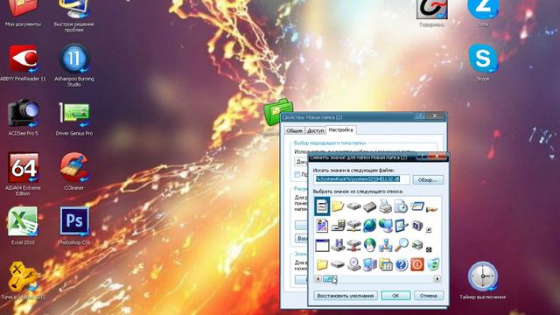The height and width of the screenshot is (315, 560).
Task: Click the Отмена cancel button
Action: click(x=428, y=296)
